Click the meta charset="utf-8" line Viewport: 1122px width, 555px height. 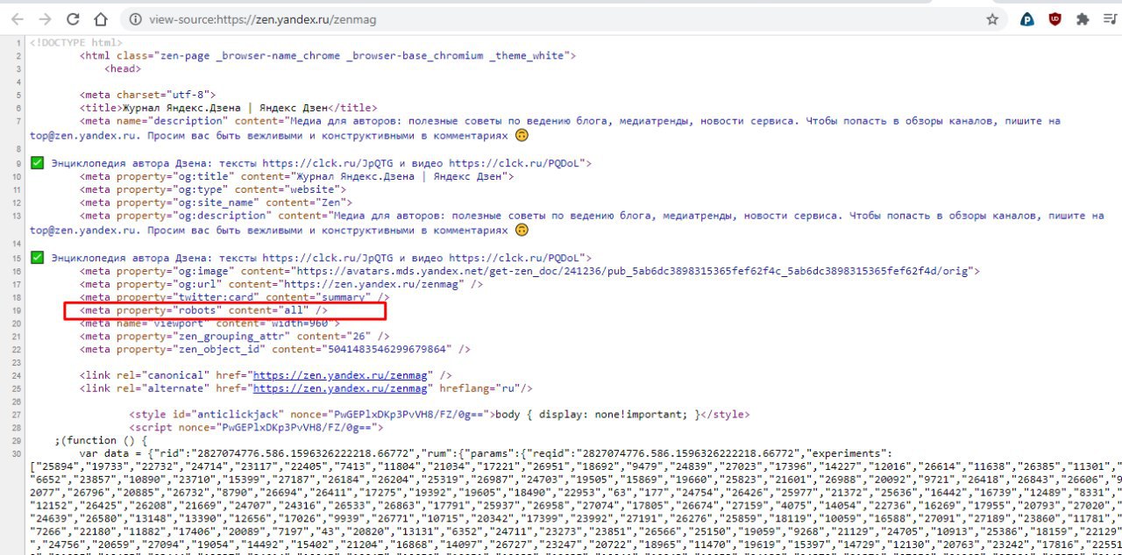click(x=147, y=95)
